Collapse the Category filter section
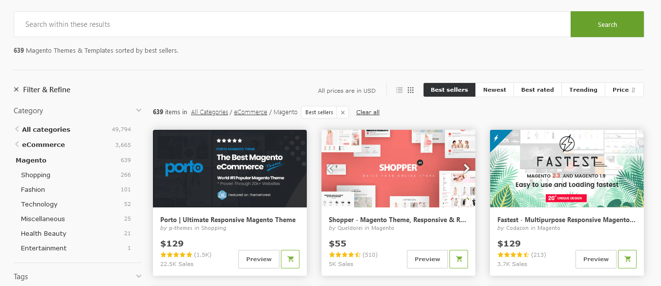The height and width of the screenshot is (286, 661). point(138,110)
